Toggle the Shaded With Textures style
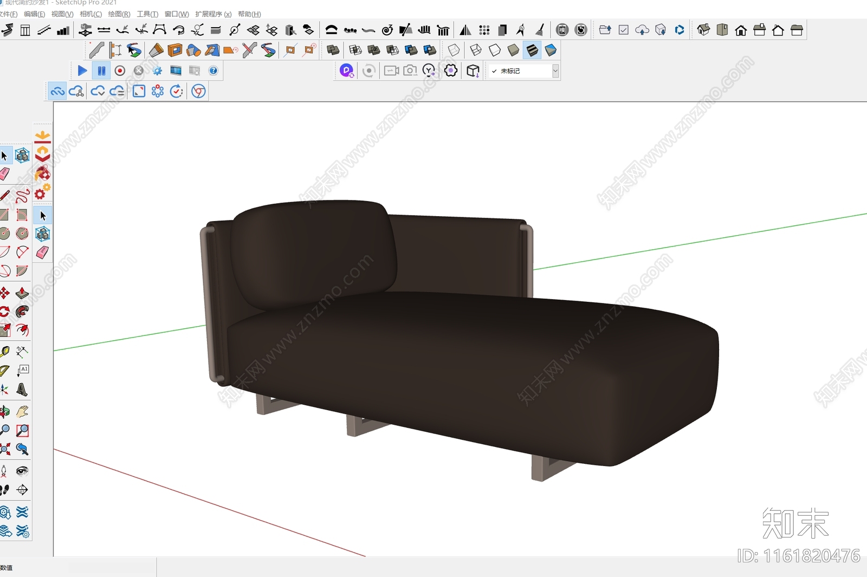The image size is (867, 577). tap(532, 50)
